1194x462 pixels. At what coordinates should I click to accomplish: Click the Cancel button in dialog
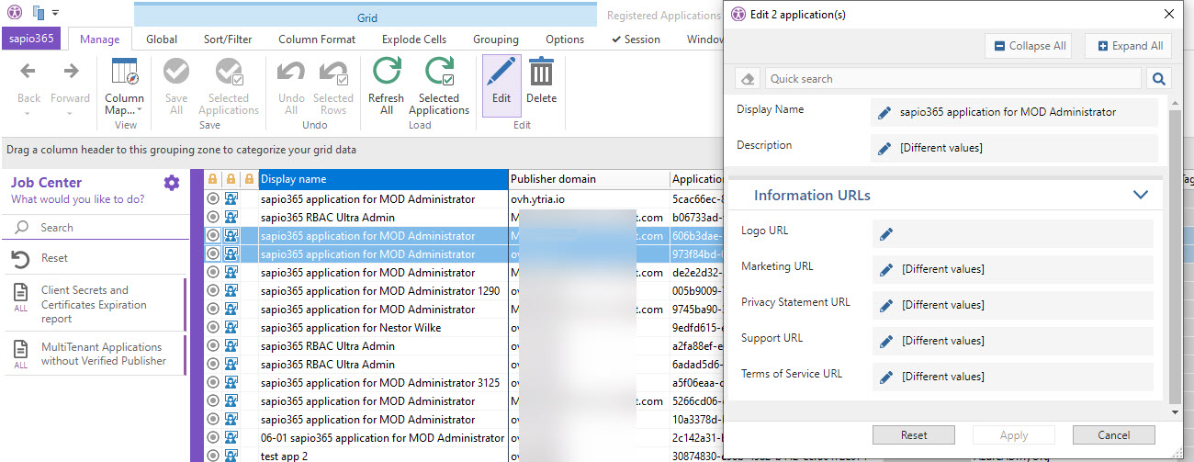coord(1113,435)
